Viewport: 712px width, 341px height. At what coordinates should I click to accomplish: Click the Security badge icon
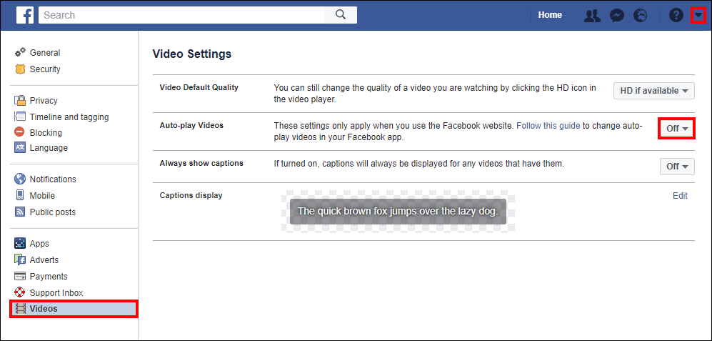click(20, 69)
